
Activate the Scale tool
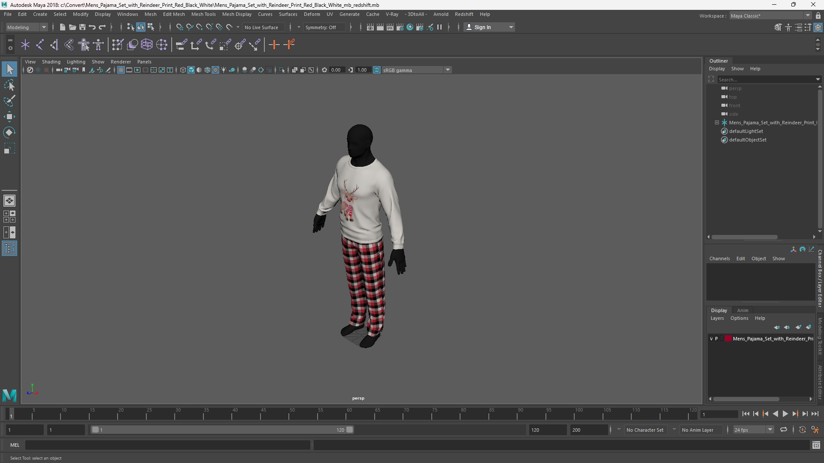coord(9,149)
